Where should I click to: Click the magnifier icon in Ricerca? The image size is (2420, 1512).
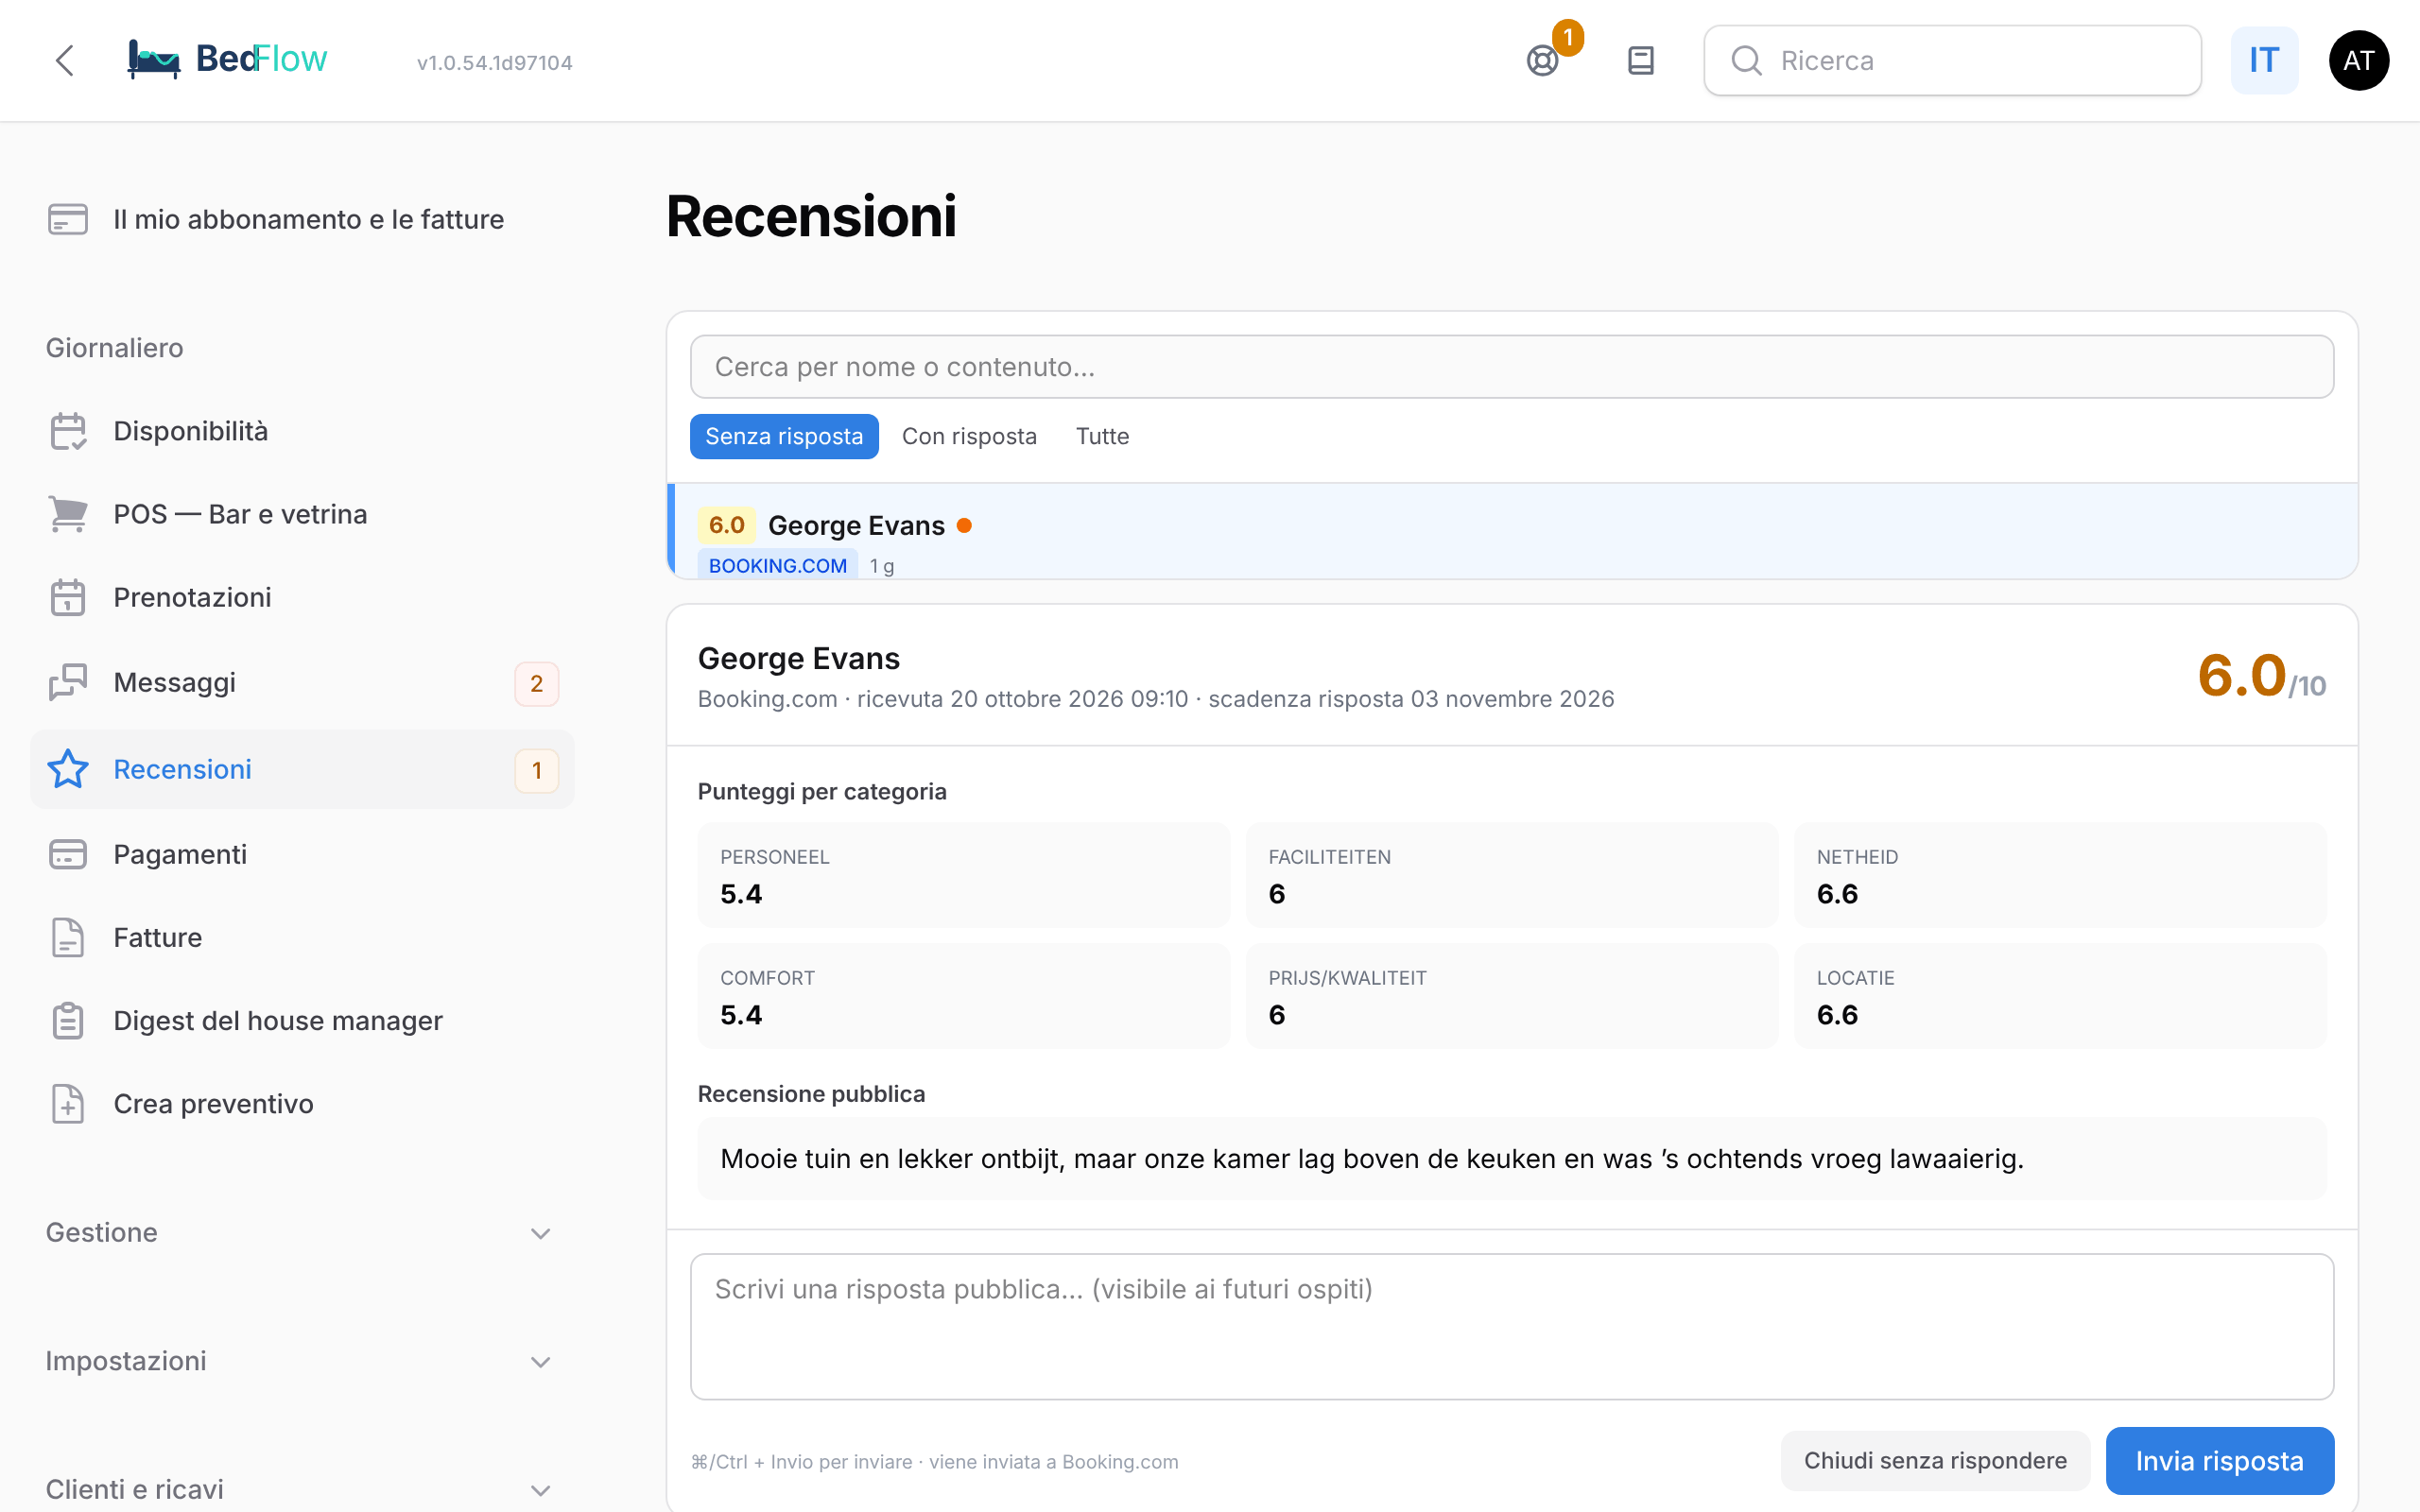1747,61
